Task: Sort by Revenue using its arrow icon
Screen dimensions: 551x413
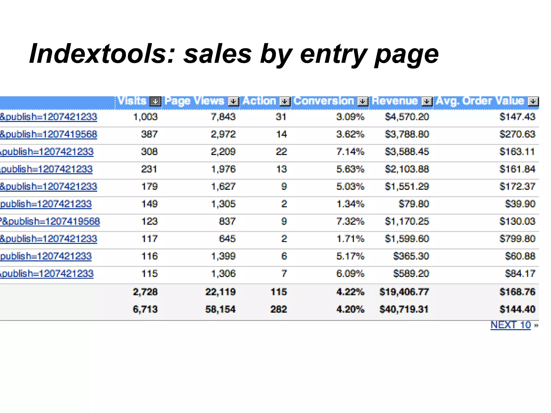Action: [427, 101]
